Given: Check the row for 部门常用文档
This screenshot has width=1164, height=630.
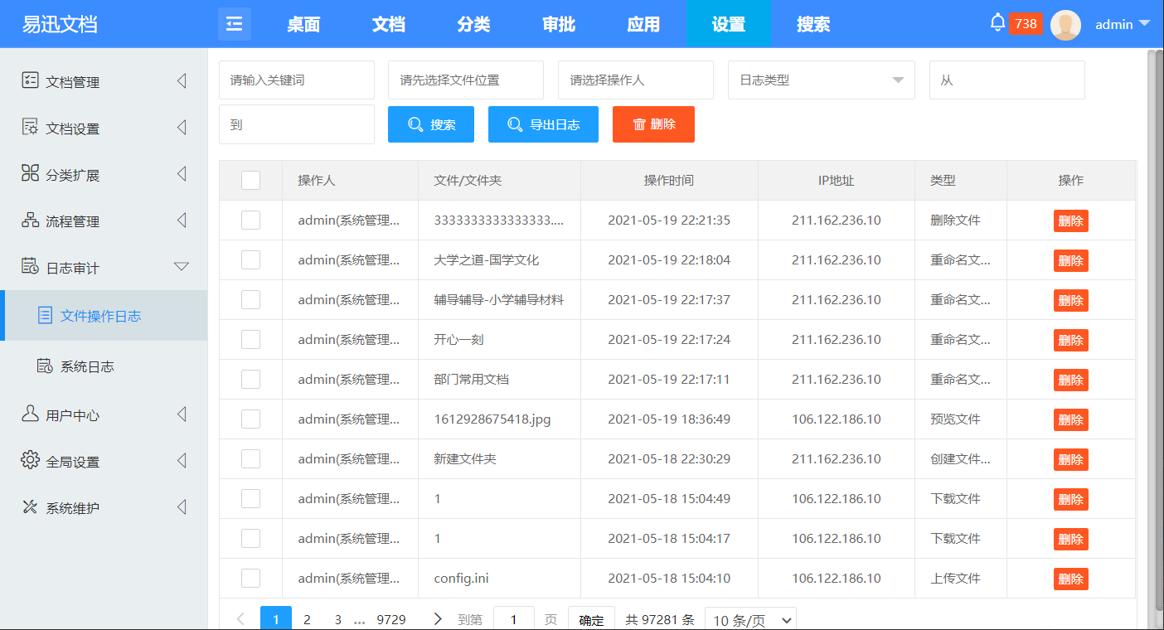Looking at the screenshot, I should point(250,379).
